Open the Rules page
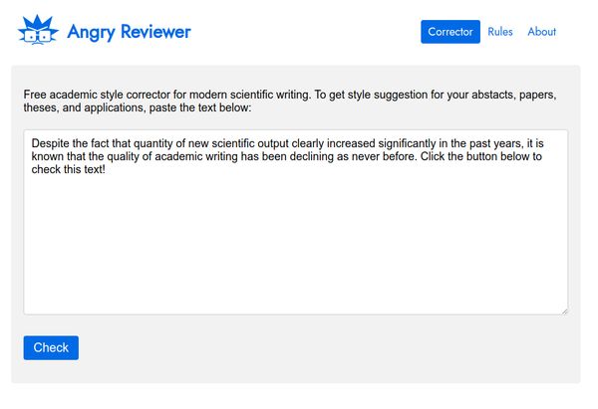 pos(500,32)
